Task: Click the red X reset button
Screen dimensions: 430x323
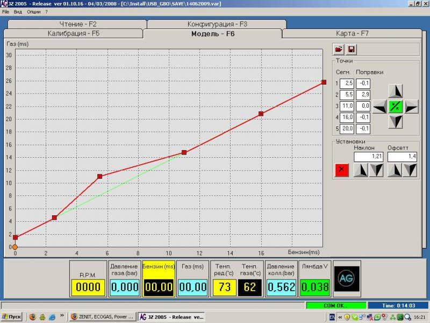Action: (341, 171)
